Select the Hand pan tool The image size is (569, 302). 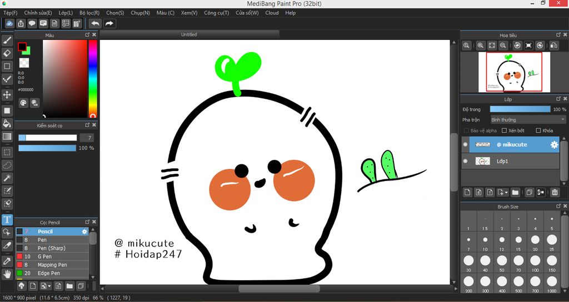coord(7,274)
